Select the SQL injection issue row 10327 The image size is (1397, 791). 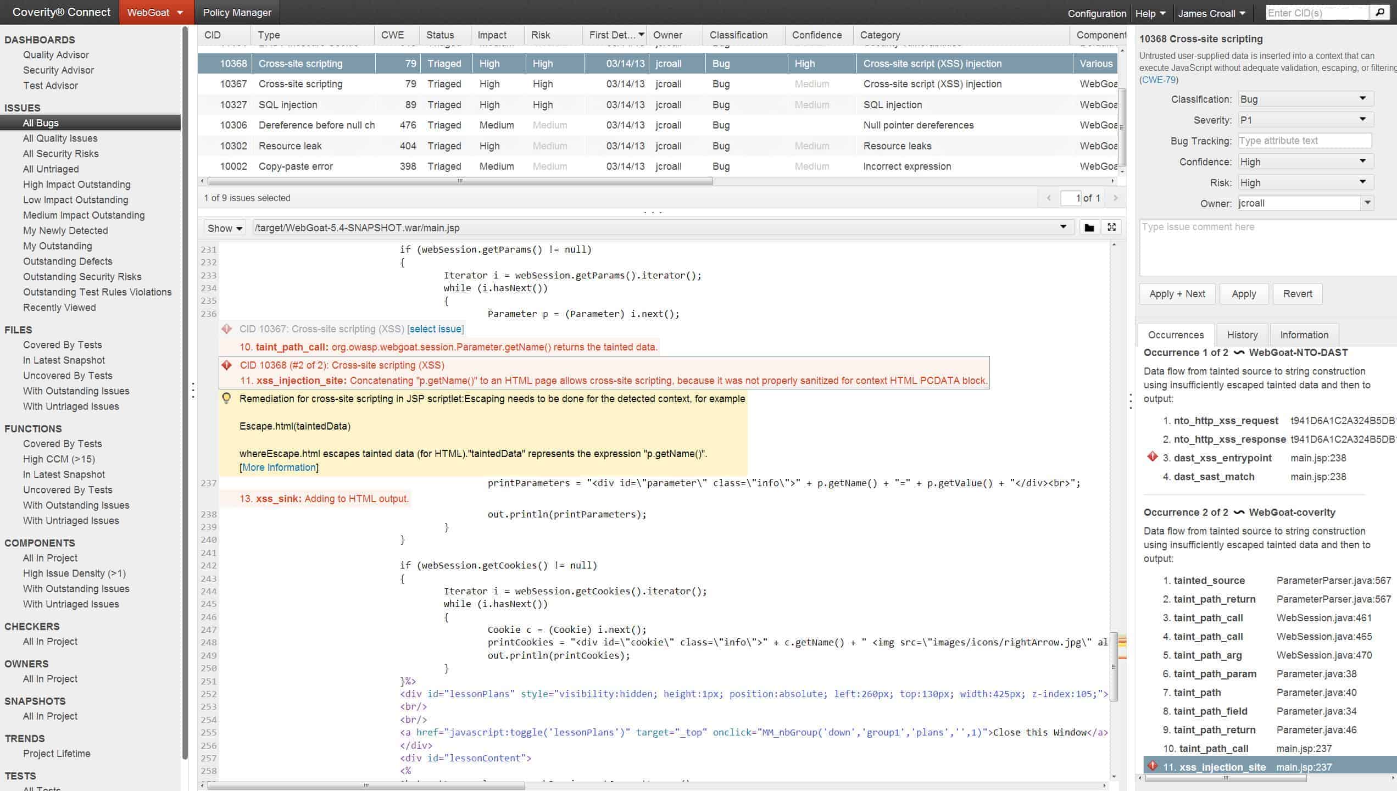tap(658, 104)
